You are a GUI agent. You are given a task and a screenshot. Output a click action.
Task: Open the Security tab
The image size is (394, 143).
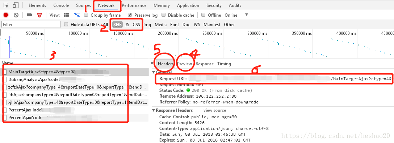click(x=214, y=5)
